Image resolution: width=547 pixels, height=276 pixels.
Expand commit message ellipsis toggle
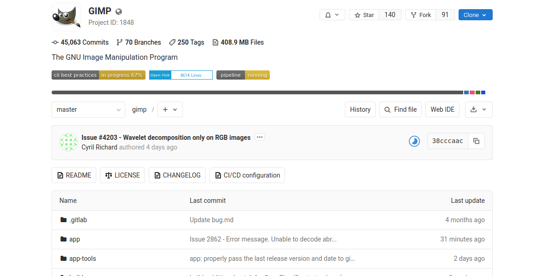(260, 137)
